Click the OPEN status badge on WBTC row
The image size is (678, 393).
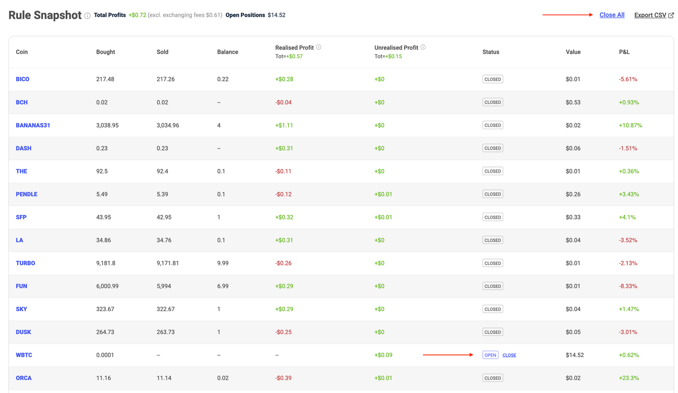coord(490,354)
